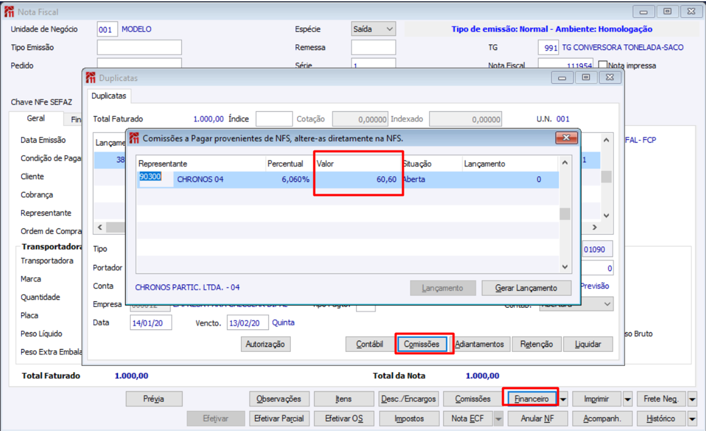Click the Remessa input field
This screenshot has height=431, width=706.
373,47
